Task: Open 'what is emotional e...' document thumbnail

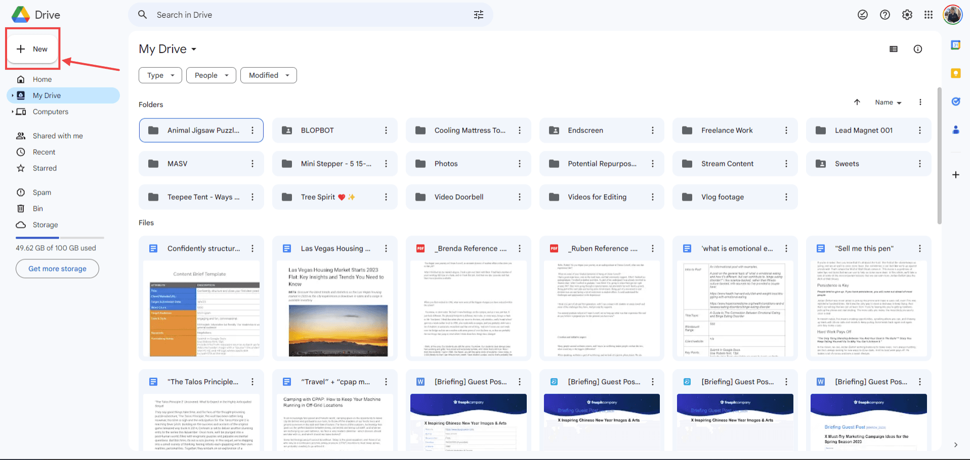Action: coord(735,308)
